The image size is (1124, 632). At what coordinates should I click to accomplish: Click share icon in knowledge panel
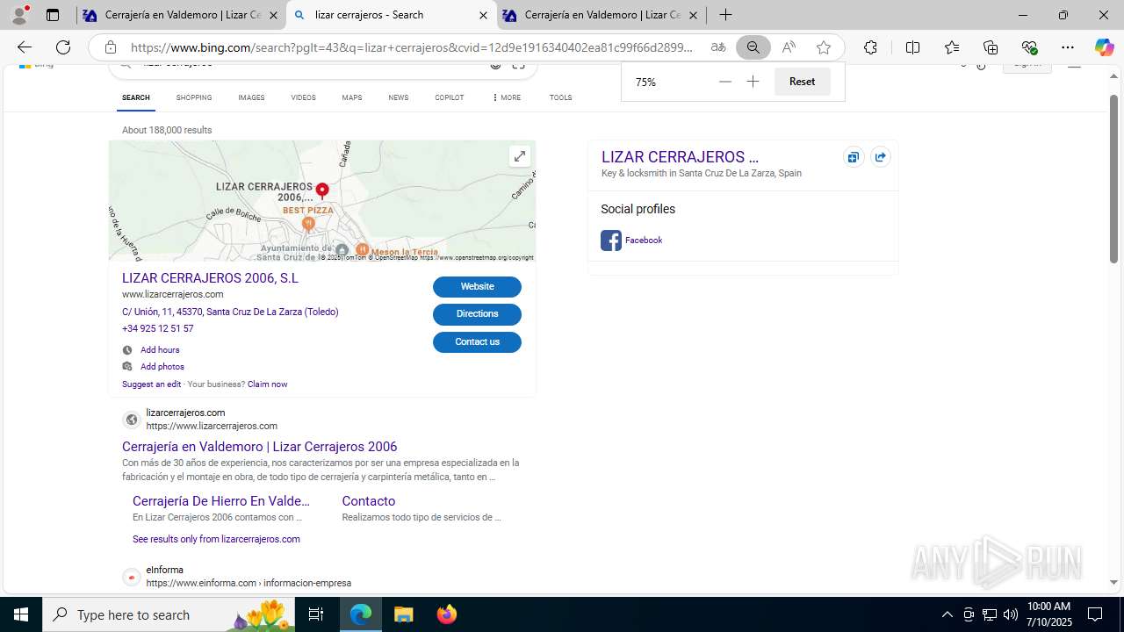[x=880, y=157]
